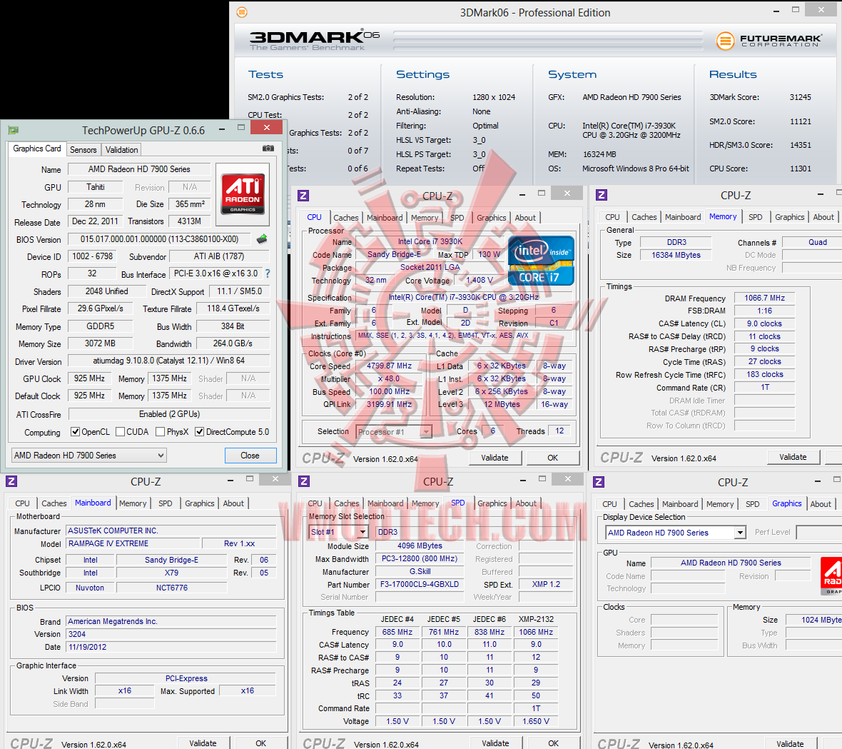The width and height of the screenshot is (842, 749).
Task: Click the SM2.0 Score value 11121
Action: coord(800,121)
